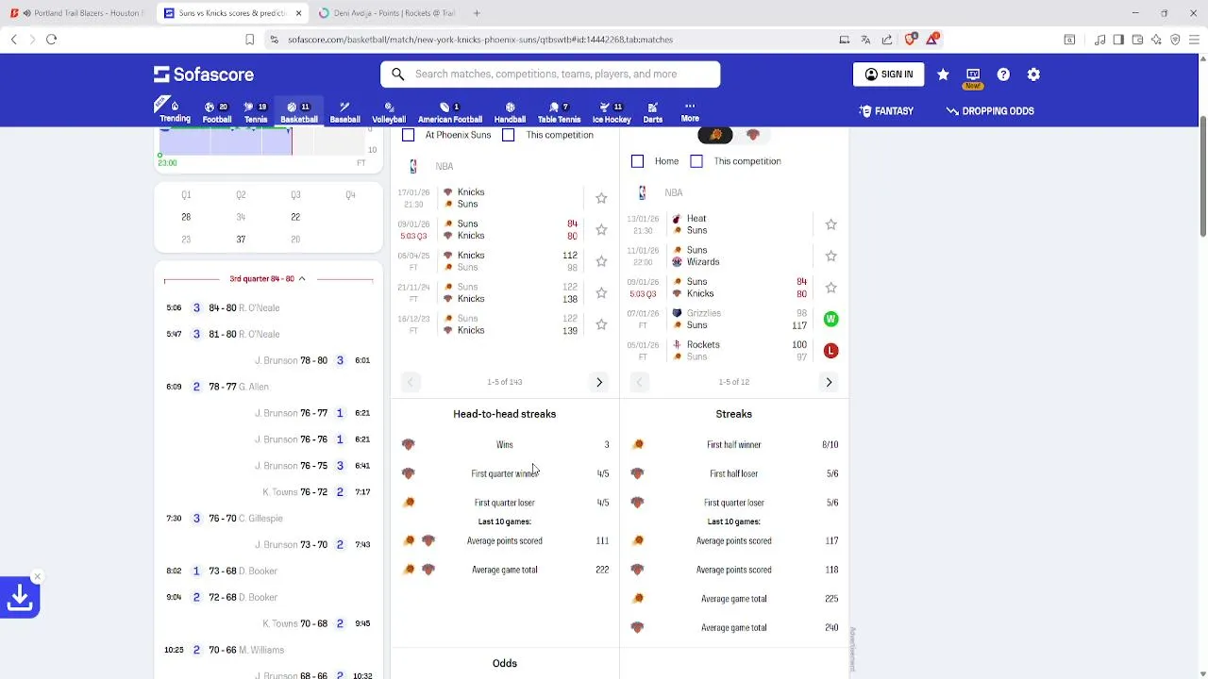Open the More sports menu

coord(690,111)
